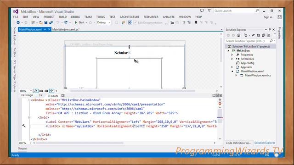294x165 pixels.
Task: Open the Toolbox side panel
Action: point(15,52)
